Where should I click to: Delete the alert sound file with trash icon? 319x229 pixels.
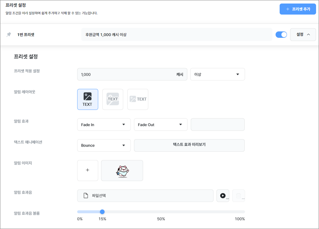(239, 196)
